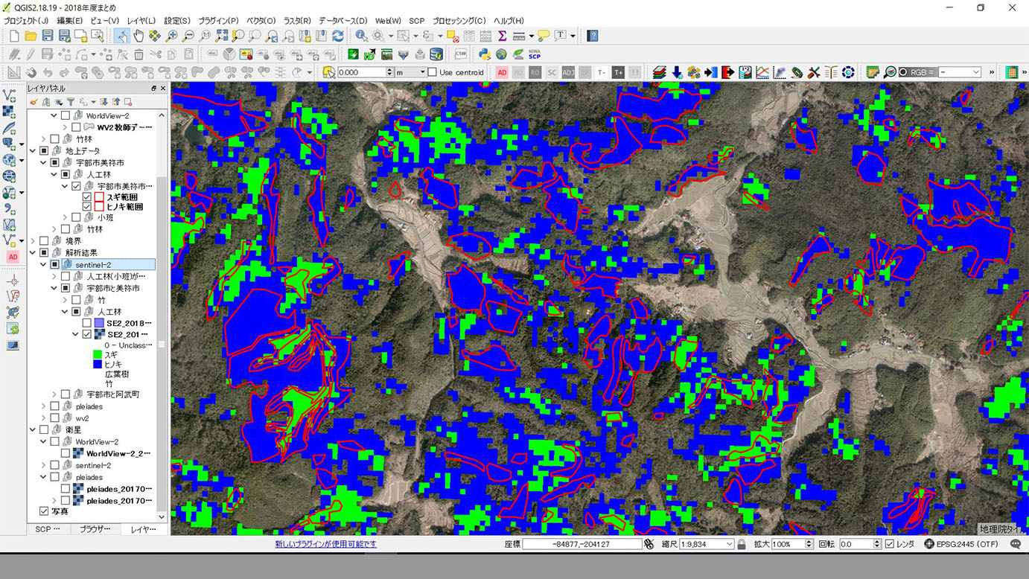The image size is (1029, 579).
Task: Select the Zoom Out magnifier tool
Action: (188, 36)
